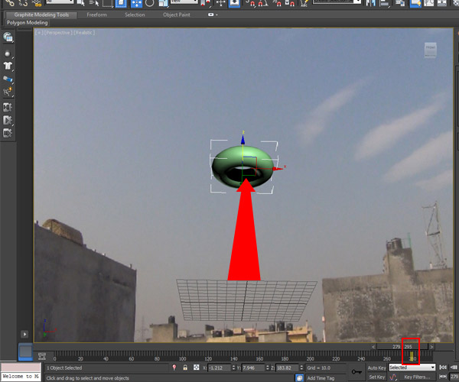Open the named selection sets dropdown
459x382 pixels.
pyautogui.click(x=337, y=2)
